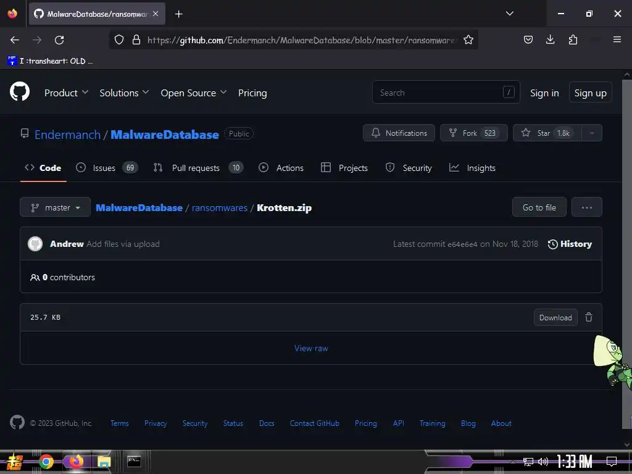Open File Explorer from the taskbar
This screenshot has width=632, height=474.
[104, 462]
